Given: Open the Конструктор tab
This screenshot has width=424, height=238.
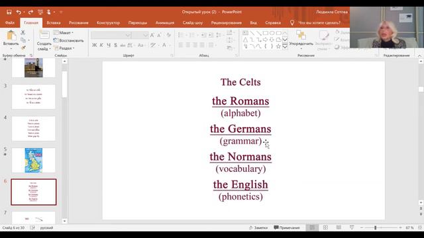Looking at the screenshot, I should 108,22.
